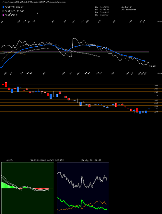Click the 195 price level label

(156, 89)
